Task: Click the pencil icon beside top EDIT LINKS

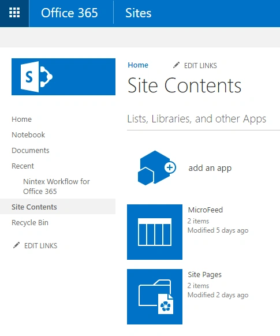Action: click(176, 65)
